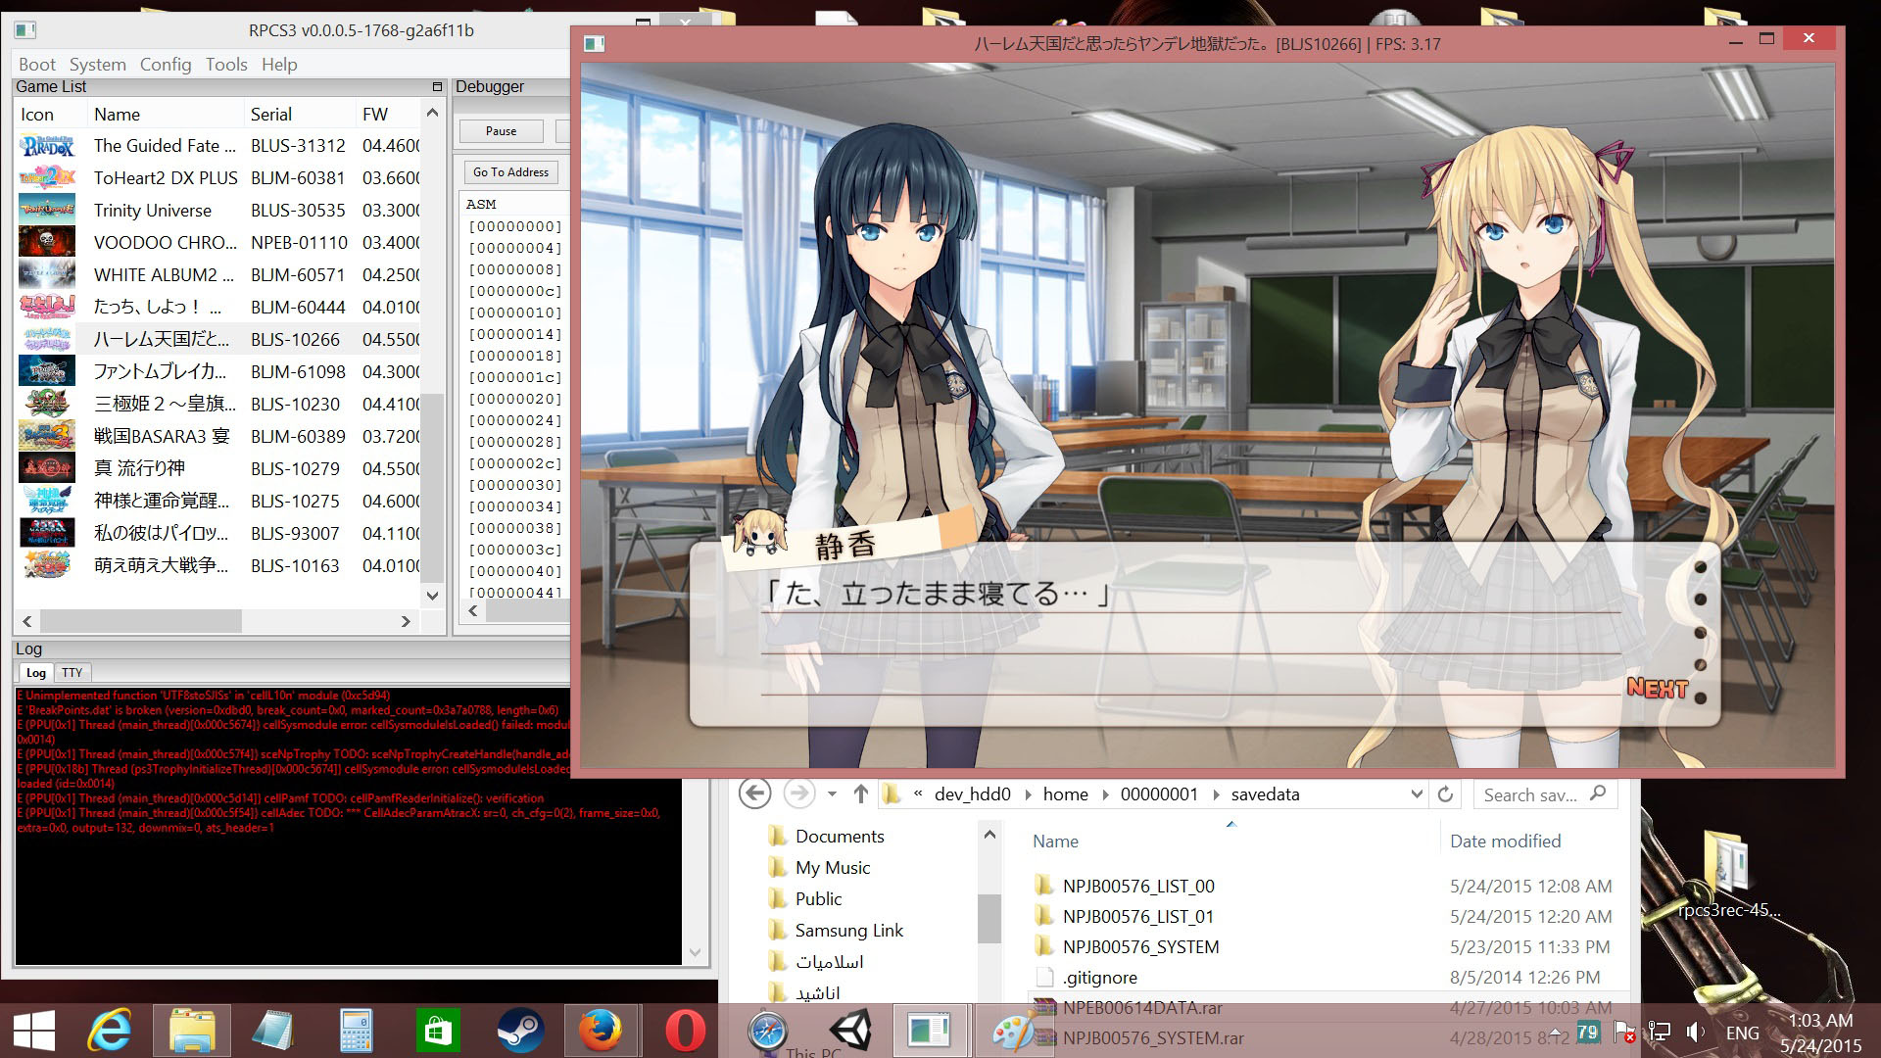The width and height of the screenshot is (1881, 1058).
Task: Sort game list by FW column
Action: click(x=388, y=114)
